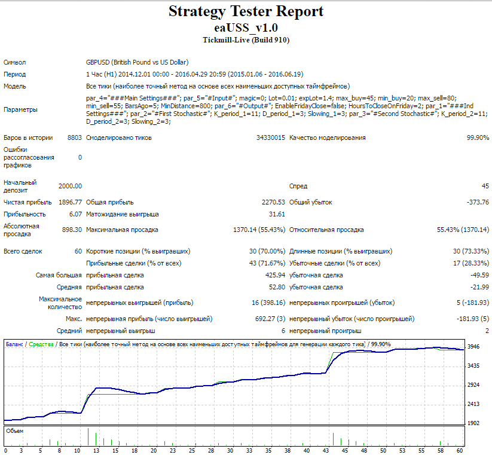Screen dimensions: 492x455
Task: Click the 8803 bars in history value
Action: (74, 138)
